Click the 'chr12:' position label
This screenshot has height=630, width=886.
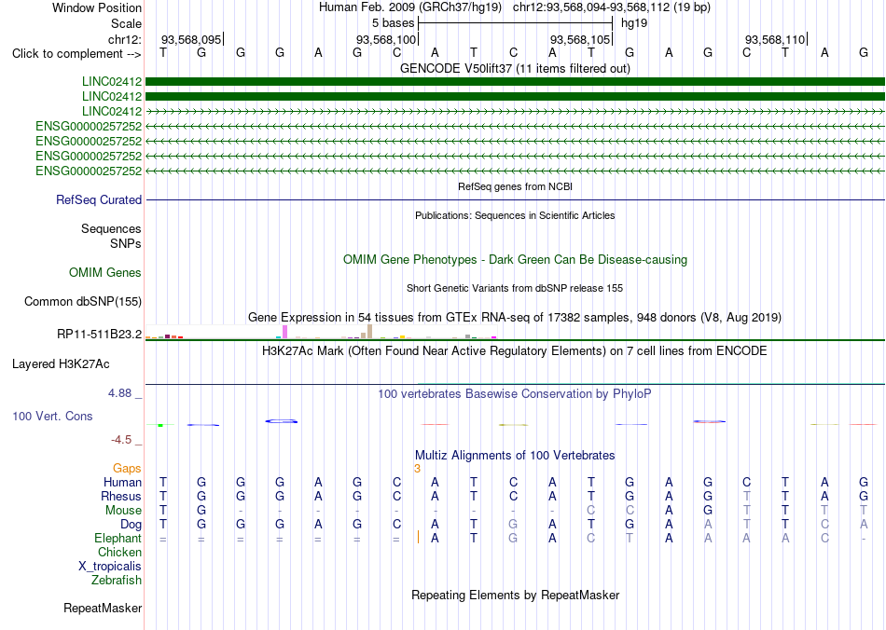pos(125,39)
